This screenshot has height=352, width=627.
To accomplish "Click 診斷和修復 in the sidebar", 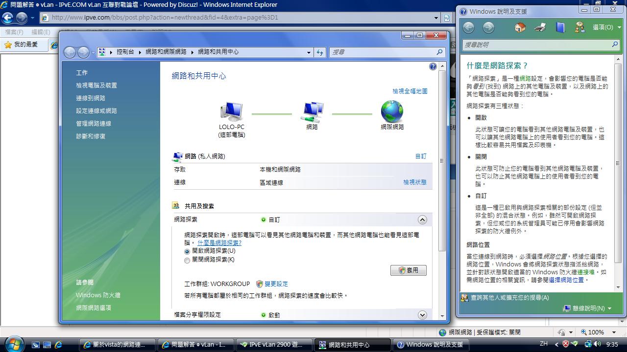I will pos(91,136).
